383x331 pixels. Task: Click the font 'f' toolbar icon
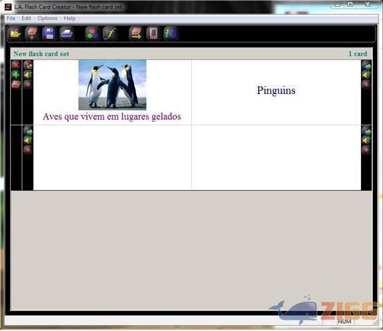point(110,34)
